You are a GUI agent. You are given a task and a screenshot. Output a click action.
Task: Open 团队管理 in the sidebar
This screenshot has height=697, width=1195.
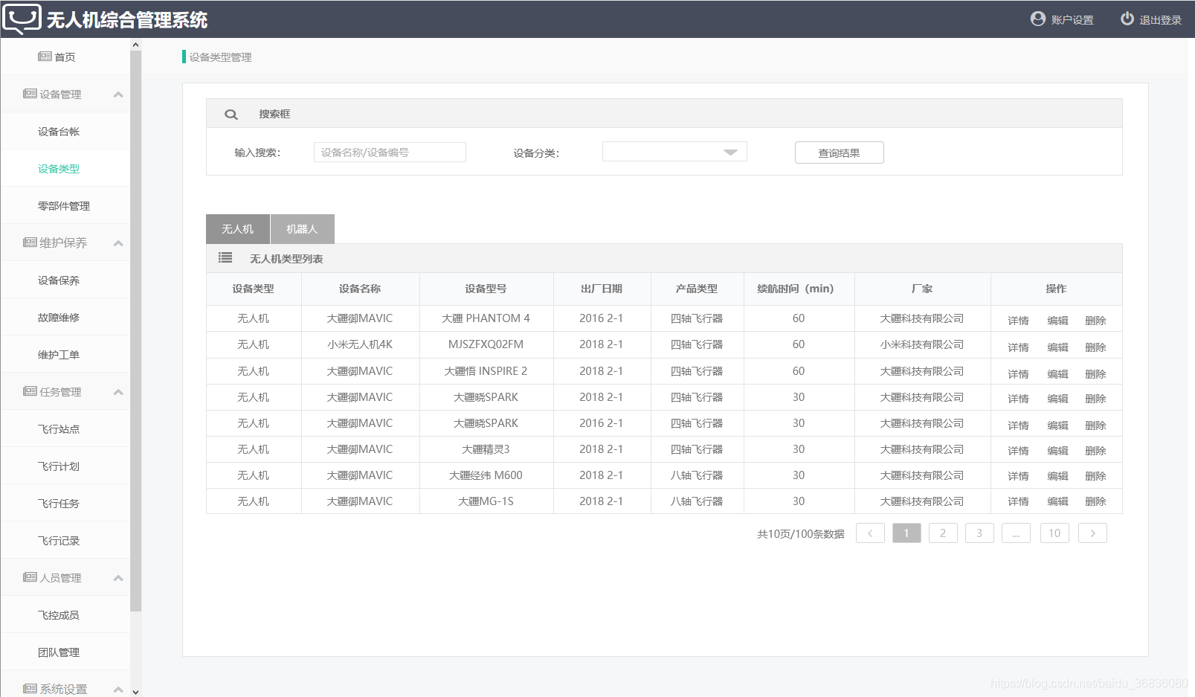click(x=59, y=652)
